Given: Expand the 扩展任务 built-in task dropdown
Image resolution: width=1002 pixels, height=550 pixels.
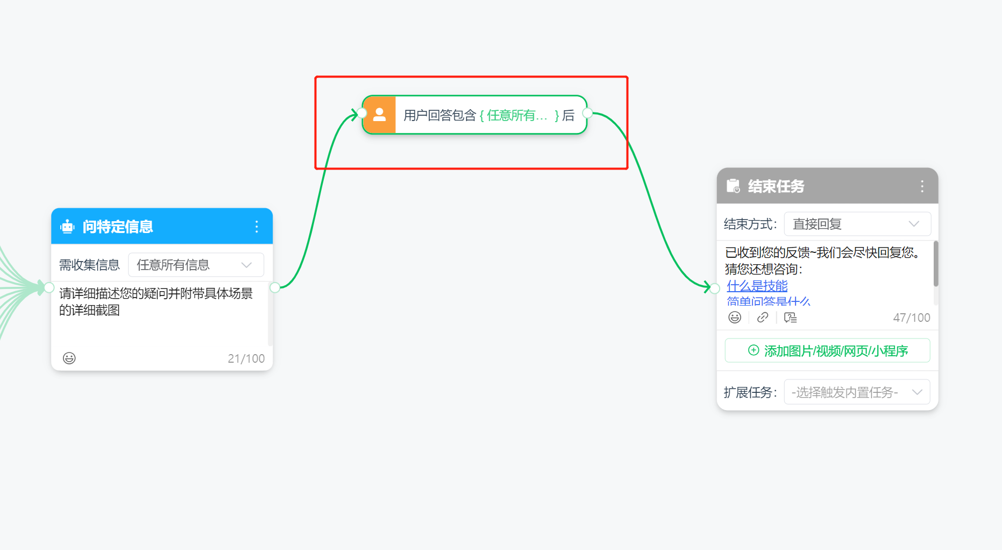Looking at the screenshot, I should click(857, 392).
